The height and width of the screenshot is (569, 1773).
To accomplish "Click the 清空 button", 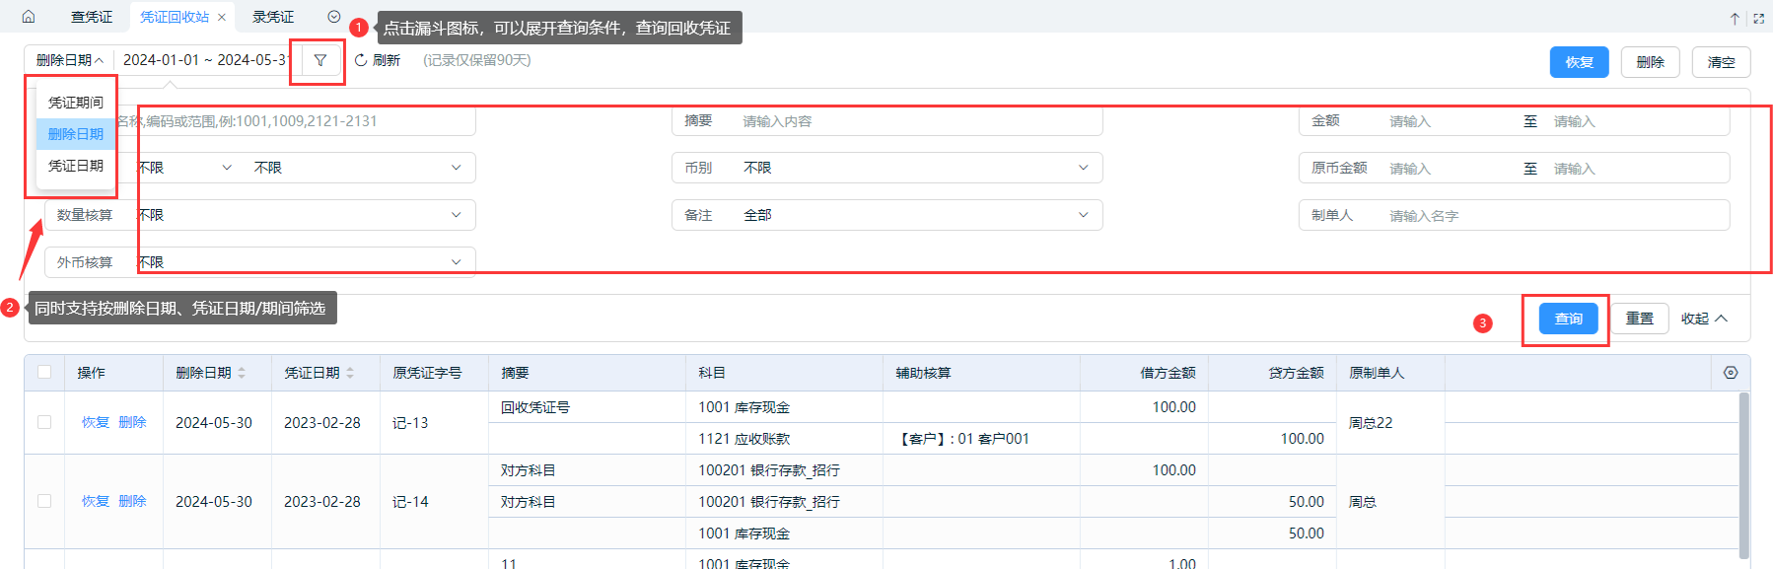I will [x=1722, y=62].
